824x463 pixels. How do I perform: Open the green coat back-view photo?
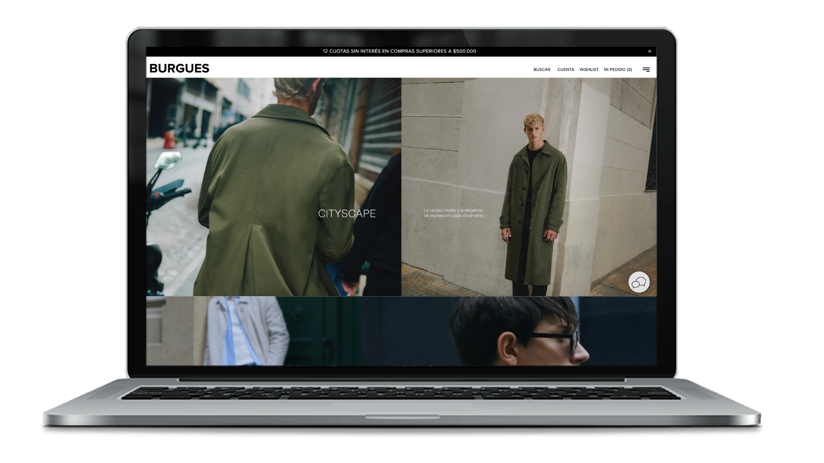273,187
